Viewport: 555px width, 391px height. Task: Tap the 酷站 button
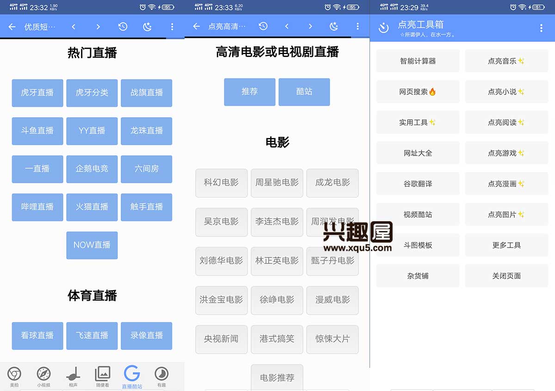click(x=304, y=92)
